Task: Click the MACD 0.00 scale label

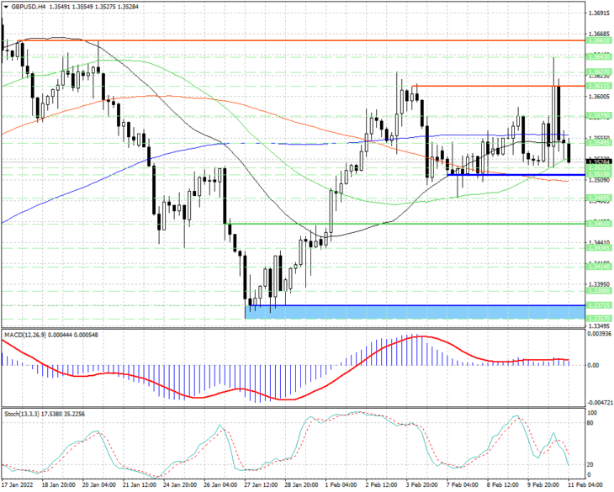Action: [x=594, y=365]
